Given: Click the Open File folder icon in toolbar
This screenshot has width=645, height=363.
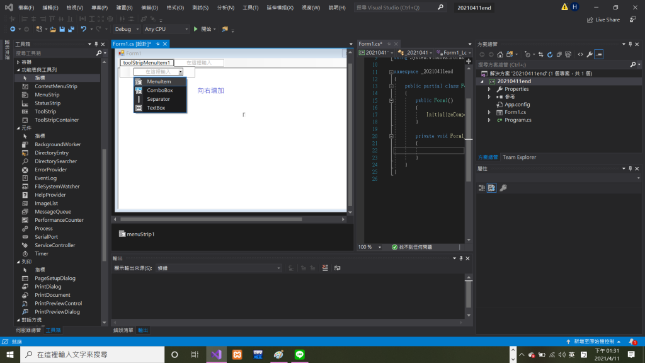Looking at the screenshot, I should tap(53, 29).
